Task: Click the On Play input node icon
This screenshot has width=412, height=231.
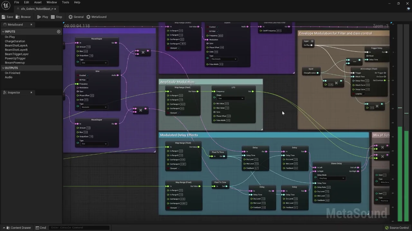Action: (312, 41)
